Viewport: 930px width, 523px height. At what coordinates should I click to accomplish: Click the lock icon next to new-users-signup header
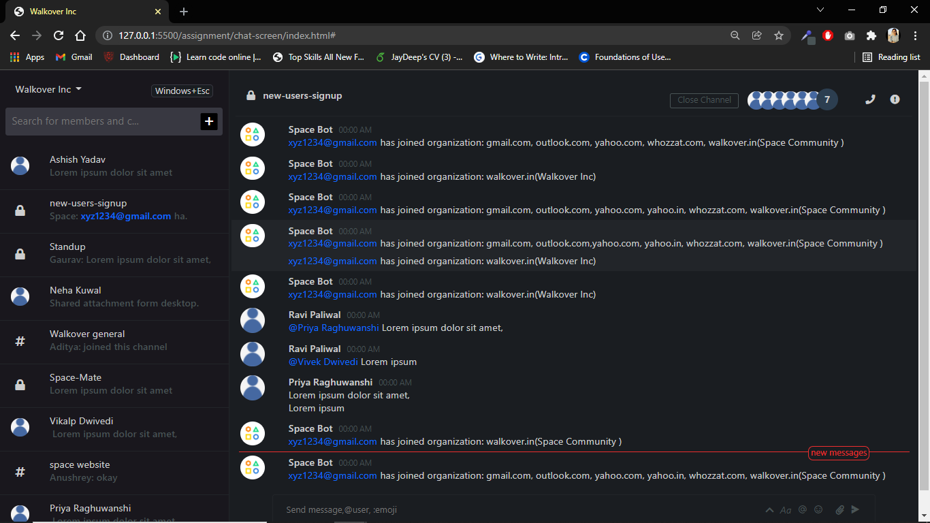(x=251, y=95)
